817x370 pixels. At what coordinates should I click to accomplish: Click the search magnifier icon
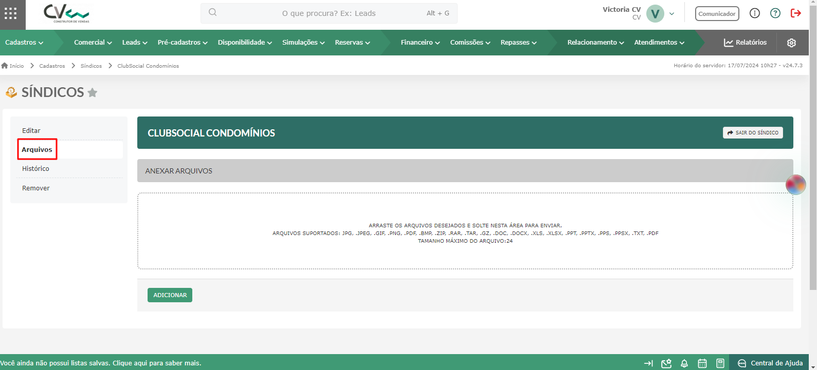tap(213, 12)
